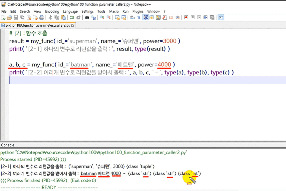Image resolution: width=286 pixels, height=191 pixels.
Task: Open the Window menu
Action: tap(153, 11)
